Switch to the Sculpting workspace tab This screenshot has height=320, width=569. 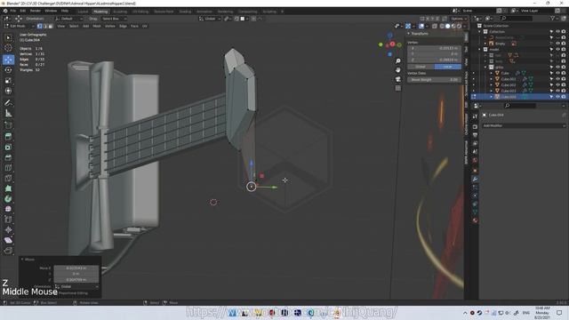[120, 12]
